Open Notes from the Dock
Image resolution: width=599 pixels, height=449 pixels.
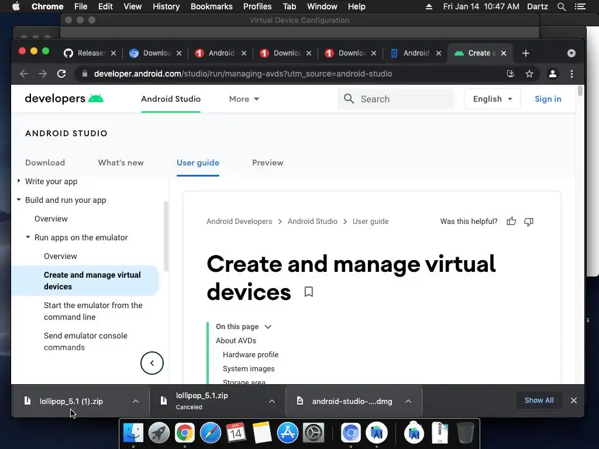(x=261, y=433)
